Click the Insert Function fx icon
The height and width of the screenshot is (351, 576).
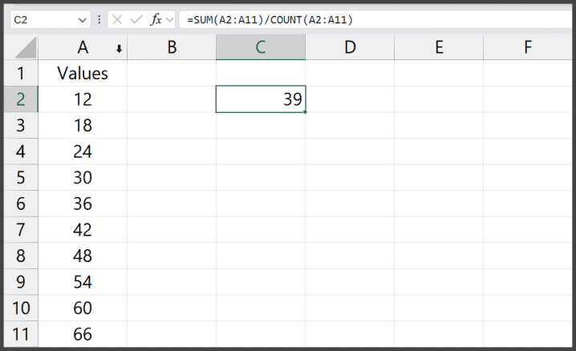[x=156, y=19]
